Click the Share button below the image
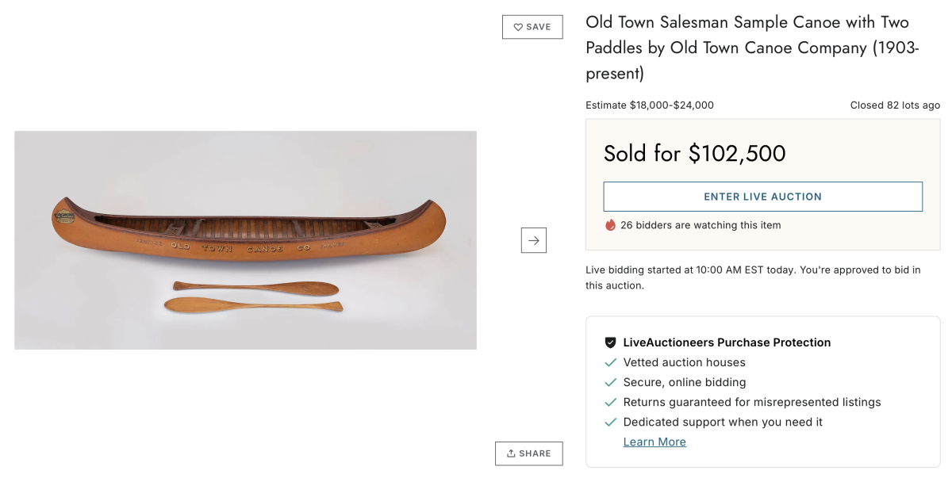 click(528, 453)
